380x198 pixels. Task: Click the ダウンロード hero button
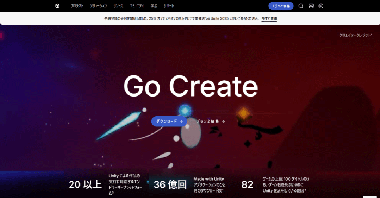point(169,121)
